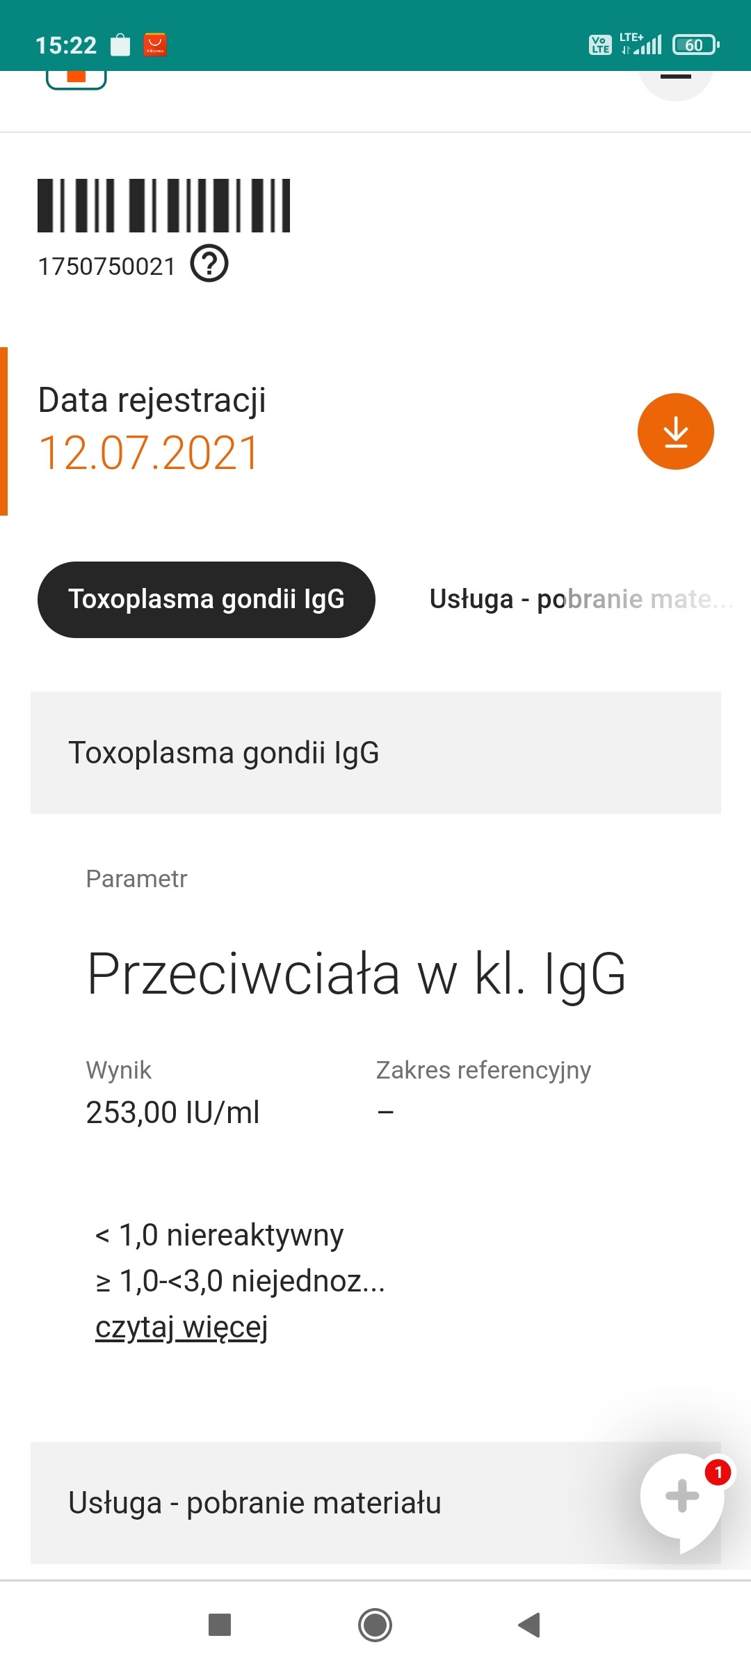This screenshot has width=751, height=1670.
Task: Expand the Toxoplasma gondii IgG section header
Action: click(375, 753)
